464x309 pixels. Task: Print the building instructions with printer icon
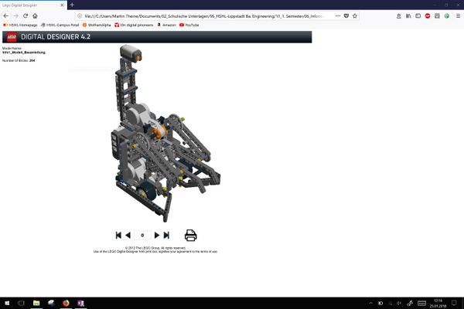coord(191,236)
